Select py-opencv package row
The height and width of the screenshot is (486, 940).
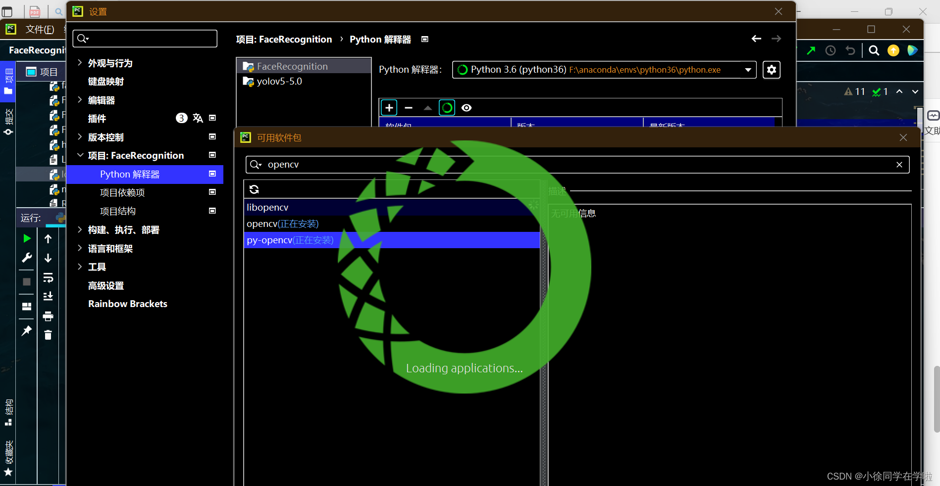pos(391,240)
